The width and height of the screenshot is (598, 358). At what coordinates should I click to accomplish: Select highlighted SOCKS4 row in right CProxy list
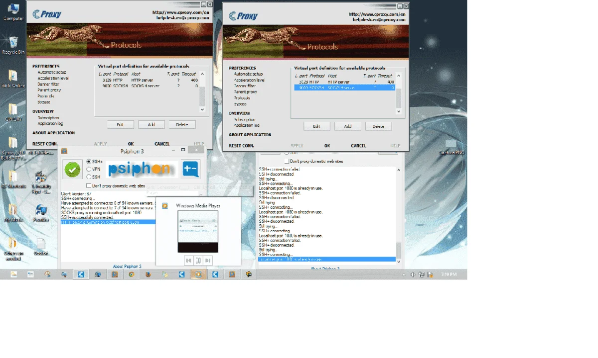[x=344, y=88]
